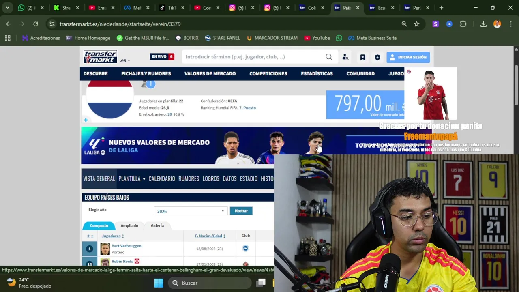The width and height of the screenshot is (519, 292).
Task: Click the INICIAR SESIÓN button
Action: (408, 57)
